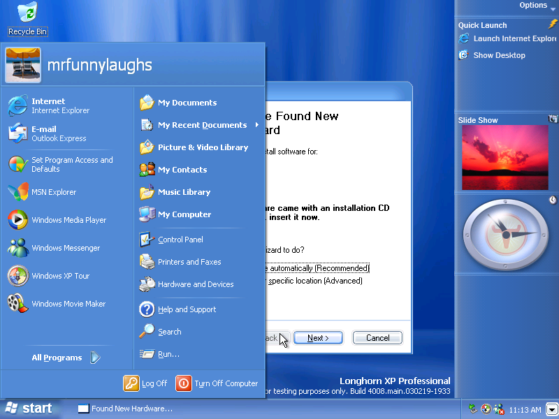
Task: Expand the My Recent Documents submenu
Action: [201, 125]
